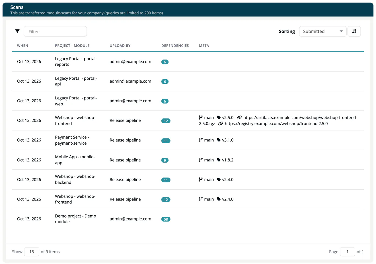Screen dimensions: 376x264
Task: Click the 6 dependencies badge for portal-web
Action: [x=165, y=101]
